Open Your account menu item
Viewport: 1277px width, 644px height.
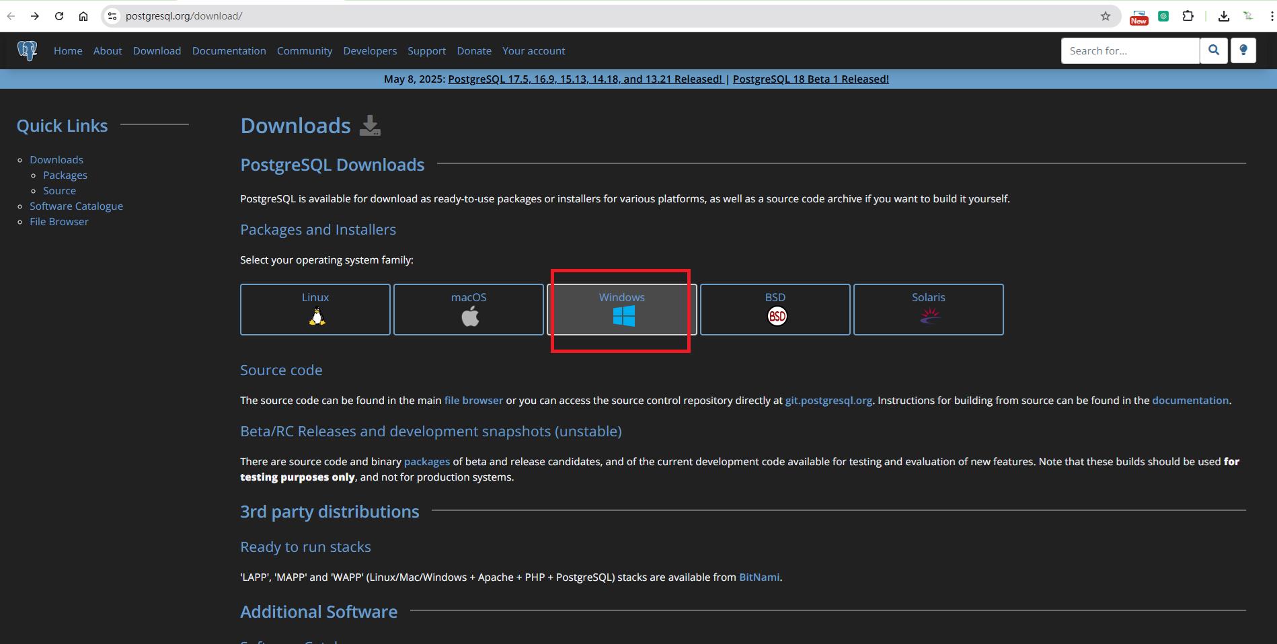pos(533,50)
